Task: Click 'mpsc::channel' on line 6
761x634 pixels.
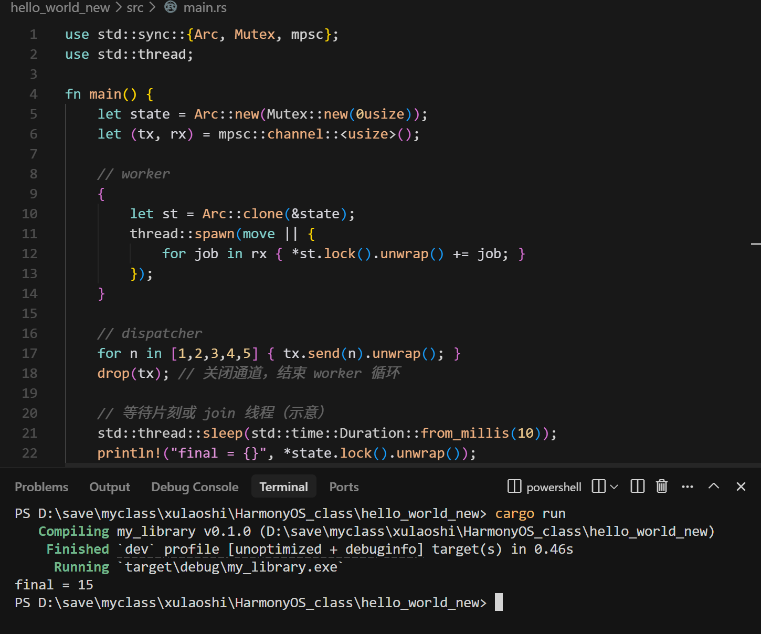Action: coord(271,134)
